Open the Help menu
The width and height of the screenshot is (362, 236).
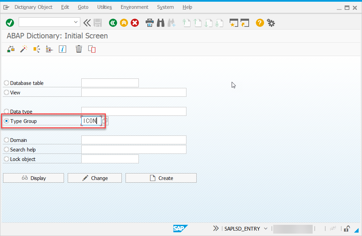(x=187, y=7)
